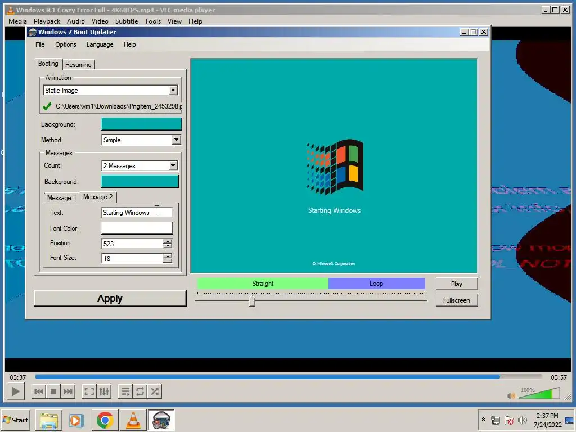576x432 pixels.
Task: Click the animation frame slider thumb
Action: (252, 301)
